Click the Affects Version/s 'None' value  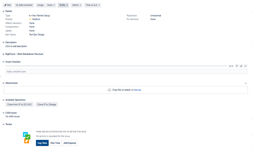pos(32,23)
